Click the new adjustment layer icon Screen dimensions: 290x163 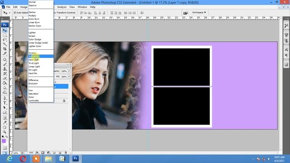coord(48,153)
